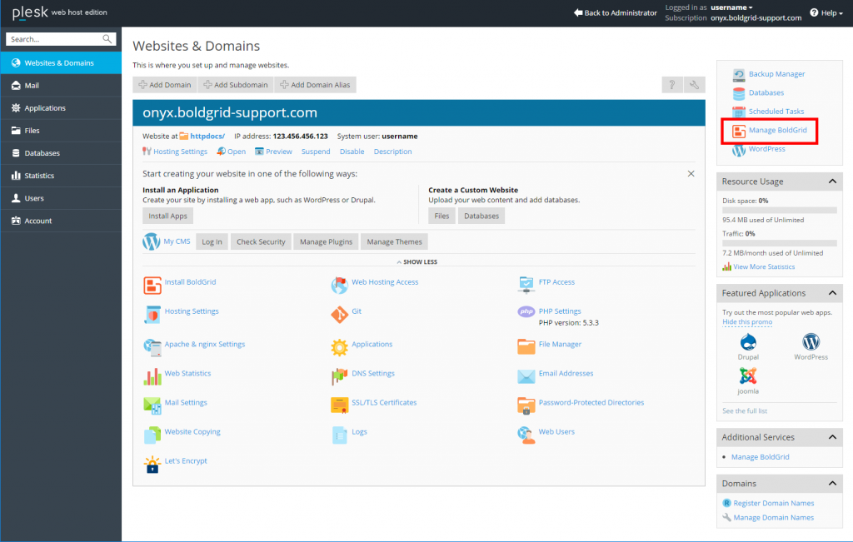Open the Scheduled Tasks calendar icon

point(739,112)
